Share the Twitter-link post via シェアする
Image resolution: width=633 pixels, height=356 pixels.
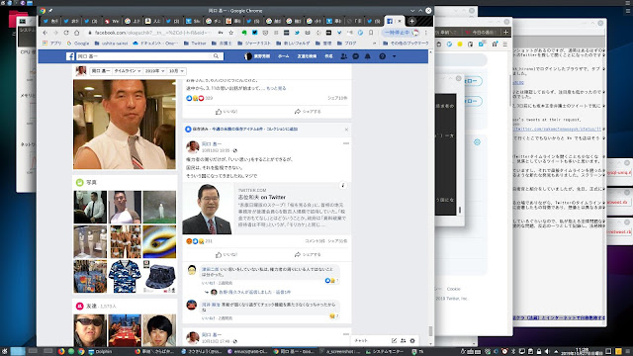tap(308, 255)
